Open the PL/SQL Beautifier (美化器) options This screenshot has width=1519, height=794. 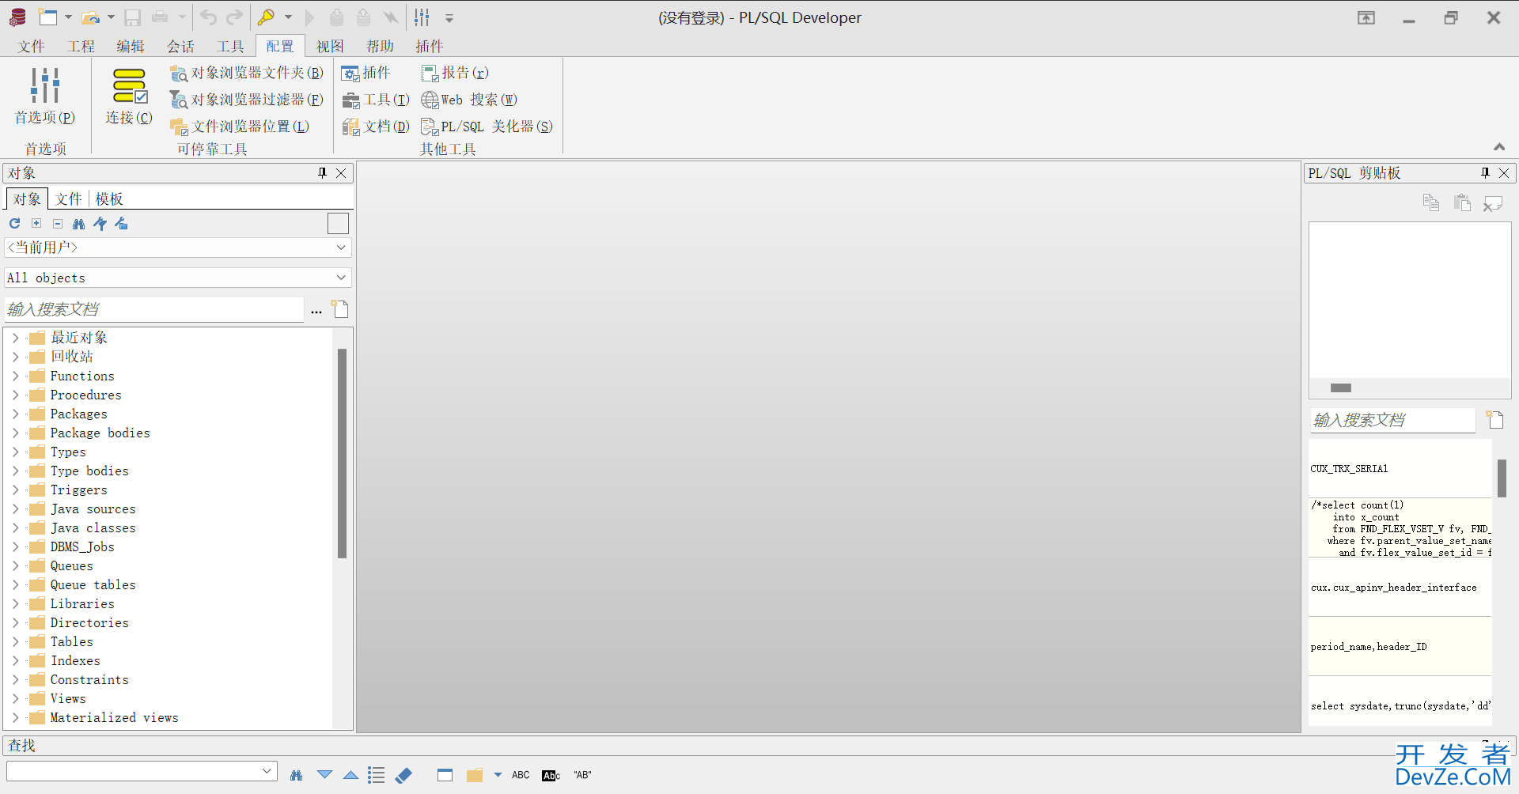point(487,127)
